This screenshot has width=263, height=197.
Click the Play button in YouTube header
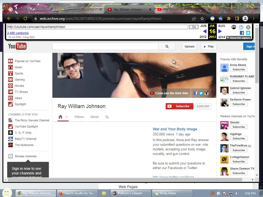tap(209, 46)
